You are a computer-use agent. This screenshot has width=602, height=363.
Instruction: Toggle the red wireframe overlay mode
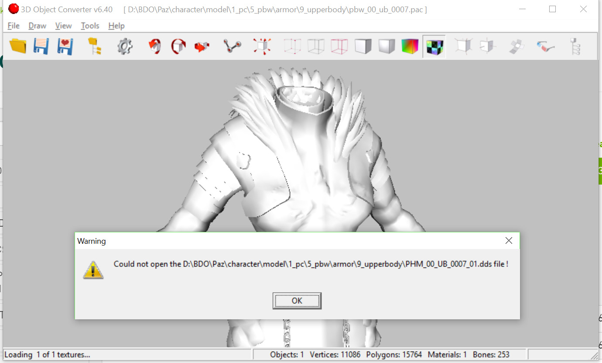tap(339, 46)
